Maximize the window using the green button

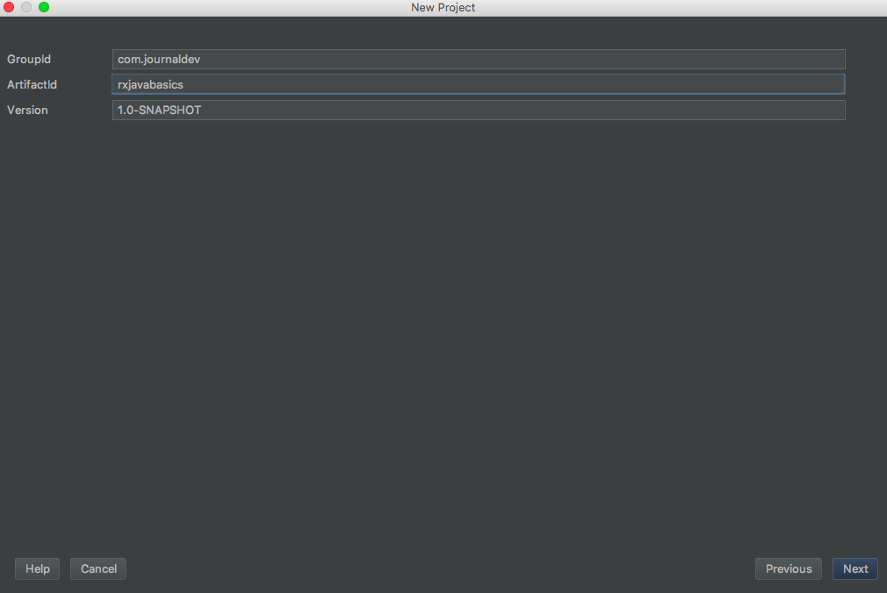click(44, 7)
